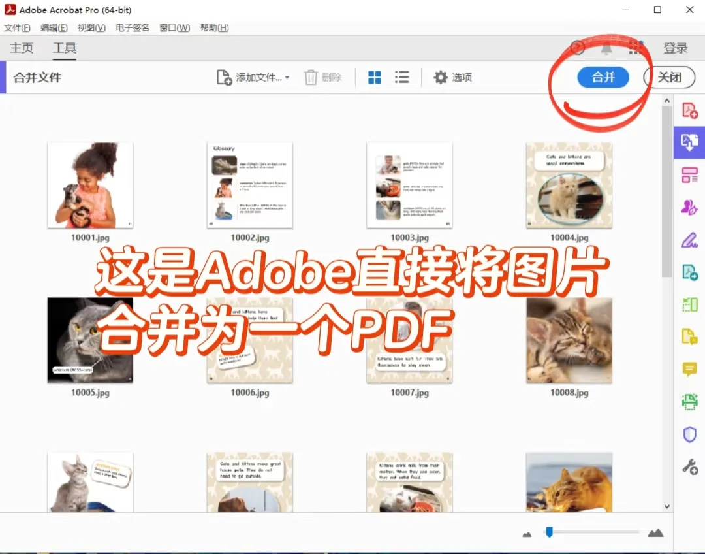Select the kitten with litter box thumbnail
The width and height of the screenshot is (705, 554).
[90, 482]
